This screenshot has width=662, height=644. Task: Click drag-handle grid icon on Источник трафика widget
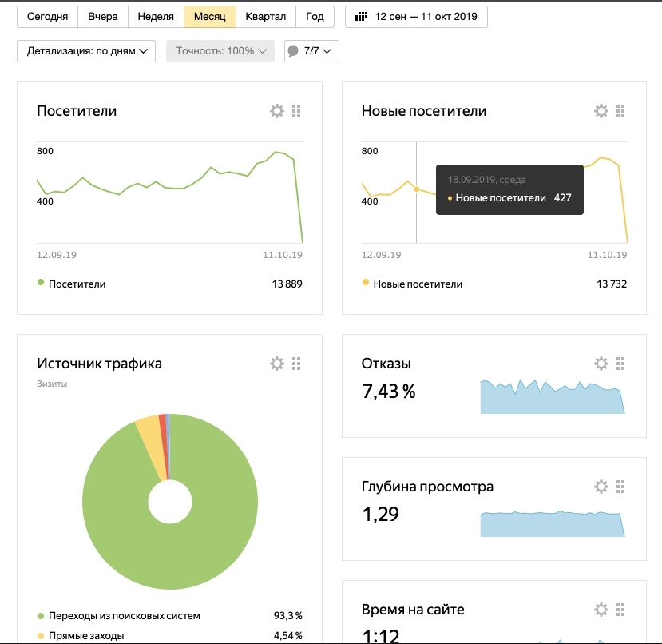pyautogui.click(x=296, y=364)
